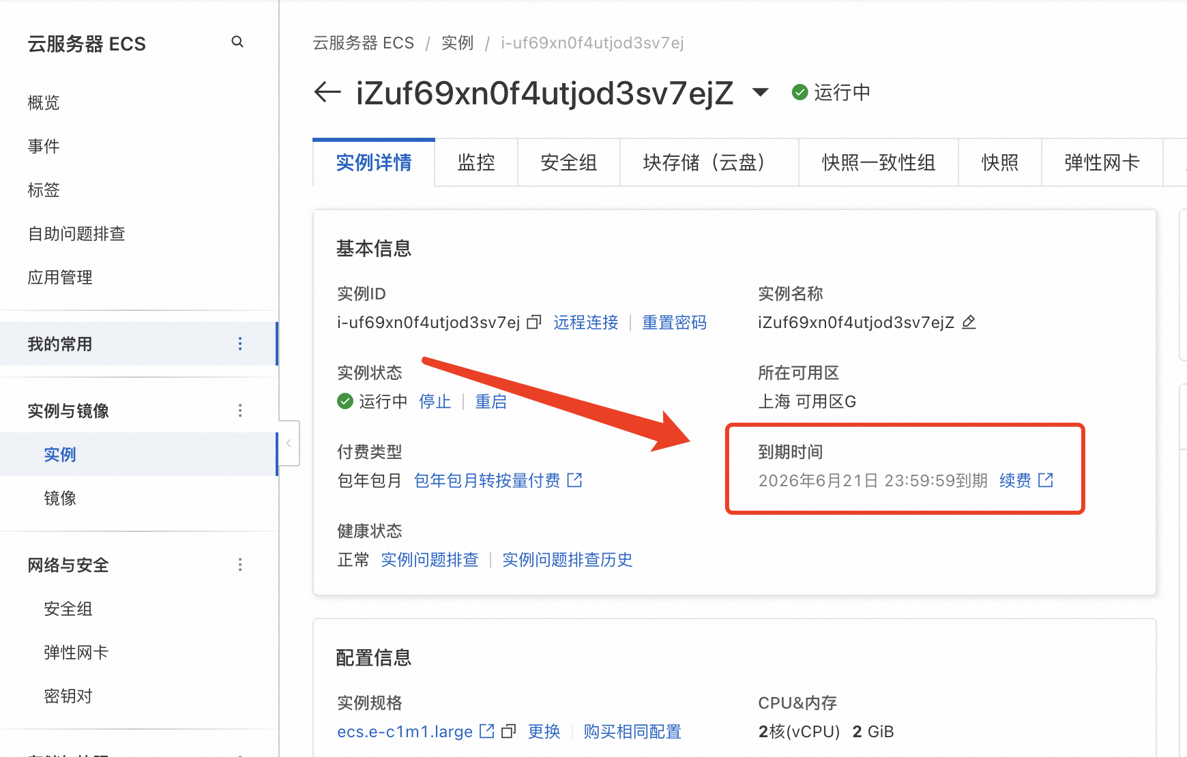This screenshot has height=757, width=1187.
Task: Switch to the 监控 tab
Action: (476, 162)
